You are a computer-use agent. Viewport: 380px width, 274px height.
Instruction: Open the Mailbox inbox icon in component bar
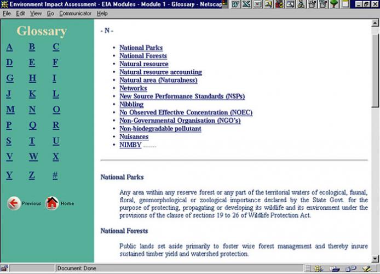[335, 269]
